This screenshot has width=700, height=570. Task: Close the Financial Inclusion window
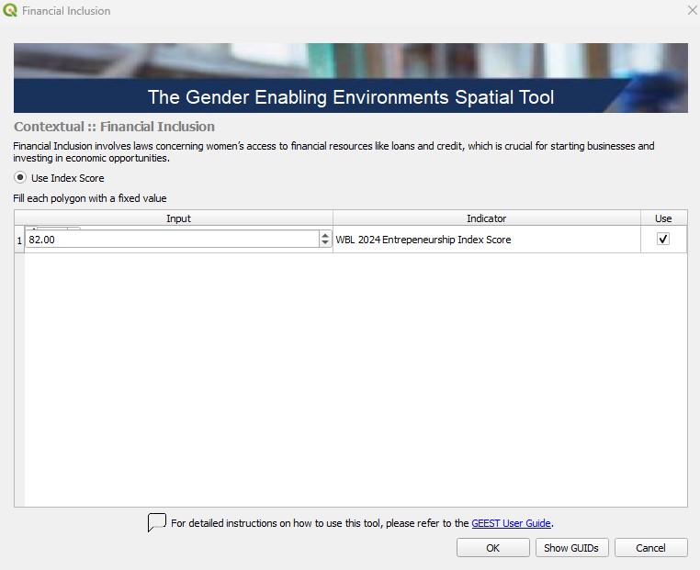692,10
